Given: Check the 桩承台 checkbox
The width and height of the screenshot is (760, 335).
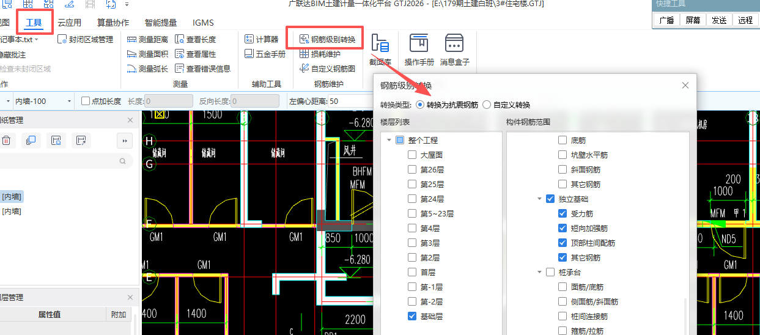Looking at the screenshot, I should click(x=550, y=272).
